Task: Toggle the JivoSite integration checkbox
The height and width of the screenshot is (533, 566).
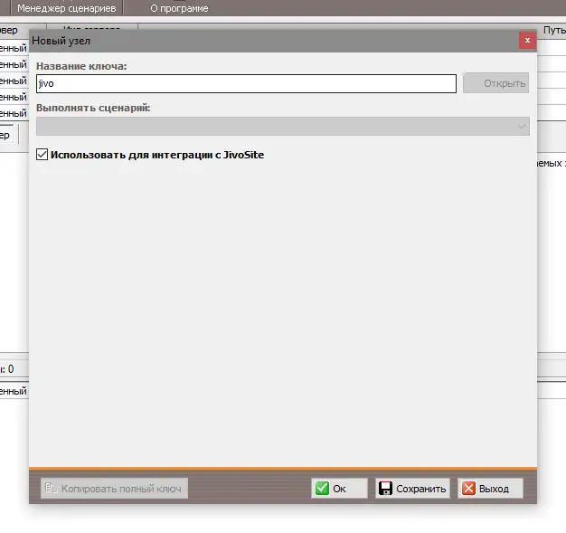Action: pyautogui.click(x=42, y=155)
